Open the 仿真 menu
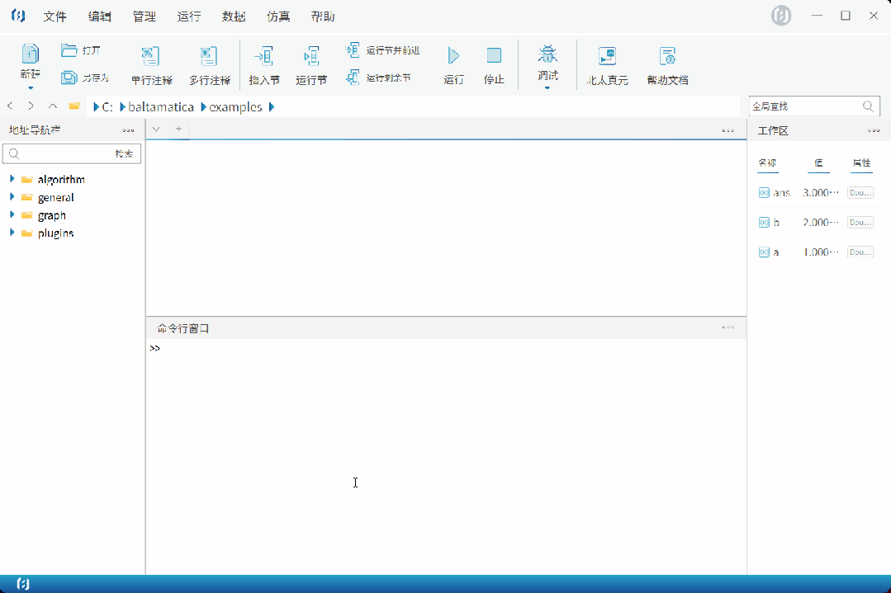Image resolution: width=891 pixels, height=593 pixels. click(x=278, y=16)
